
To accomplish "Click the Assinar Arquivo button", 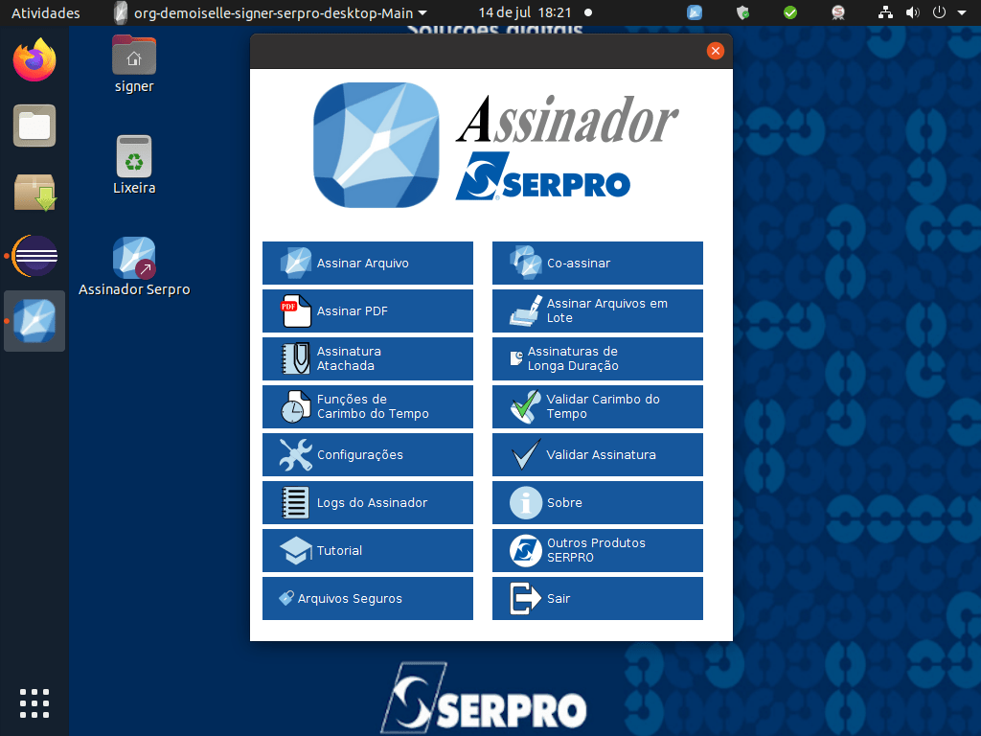I will [367, 263].
